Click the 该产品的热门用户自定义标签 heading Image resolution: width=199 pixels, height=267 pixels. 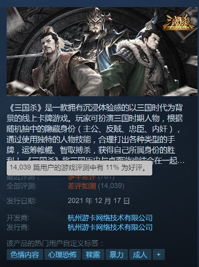pos(55,243)
